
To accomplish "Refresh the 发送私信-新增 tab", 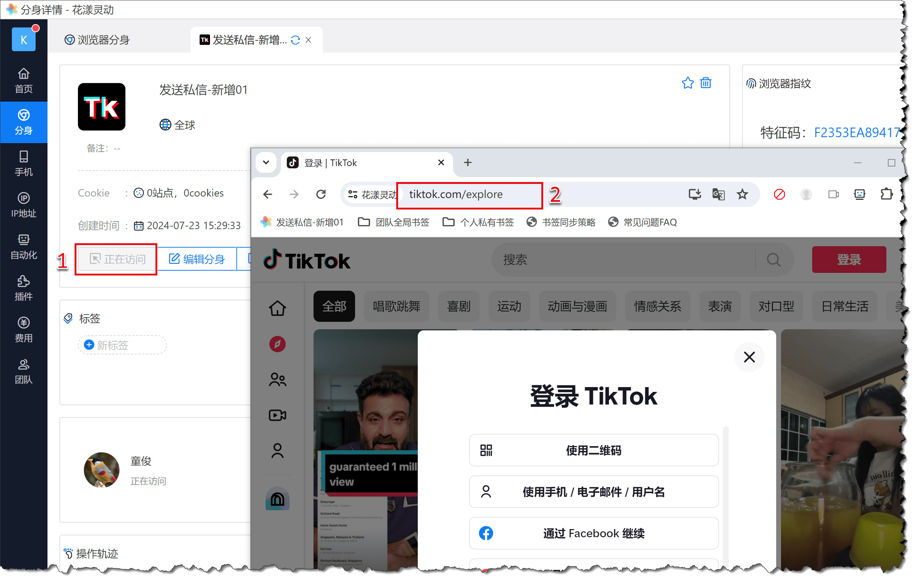I will [295, 40].
